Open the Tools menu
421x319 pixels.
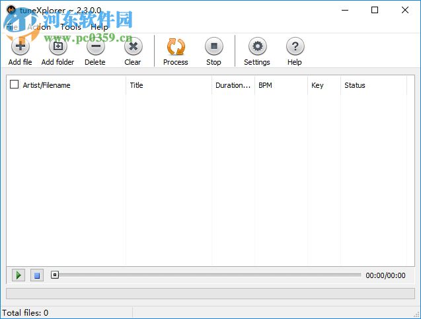(71, 27)
